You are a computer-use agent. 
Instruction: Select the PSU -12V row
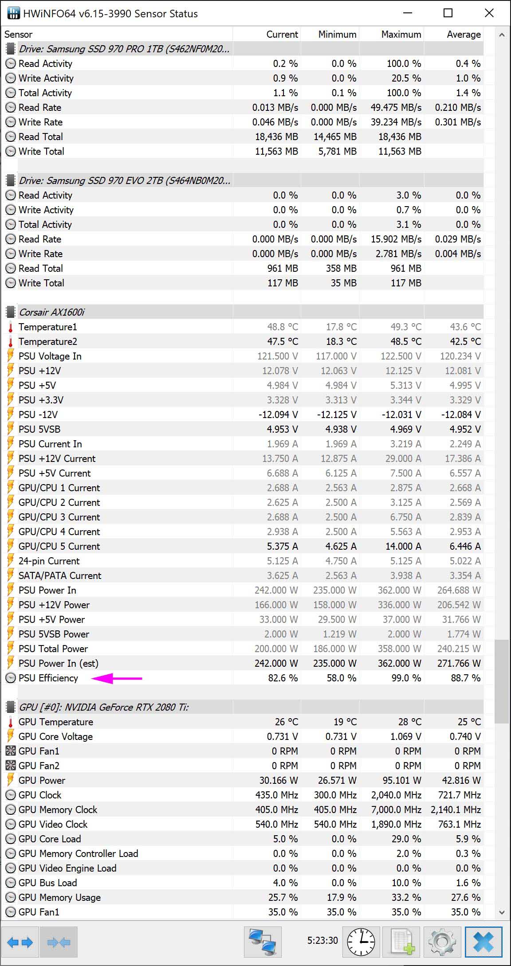(243, 415)
